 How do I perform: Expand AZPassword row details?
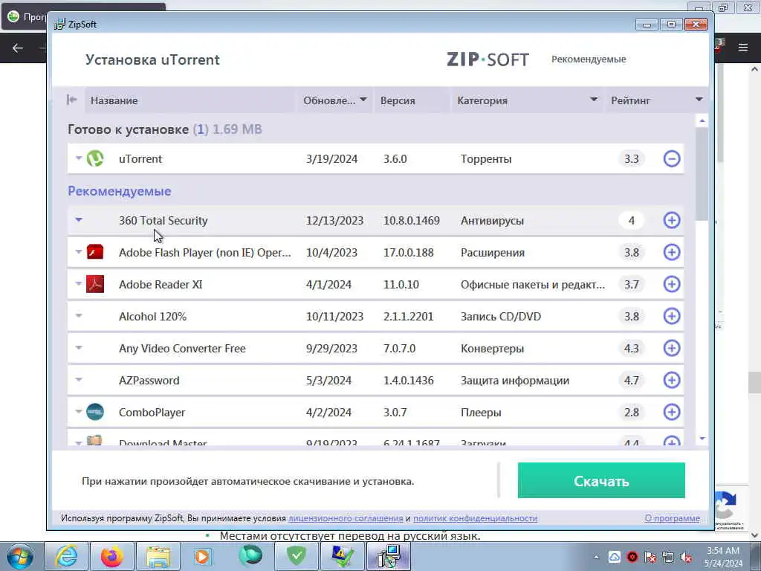[x=79, y=380]
